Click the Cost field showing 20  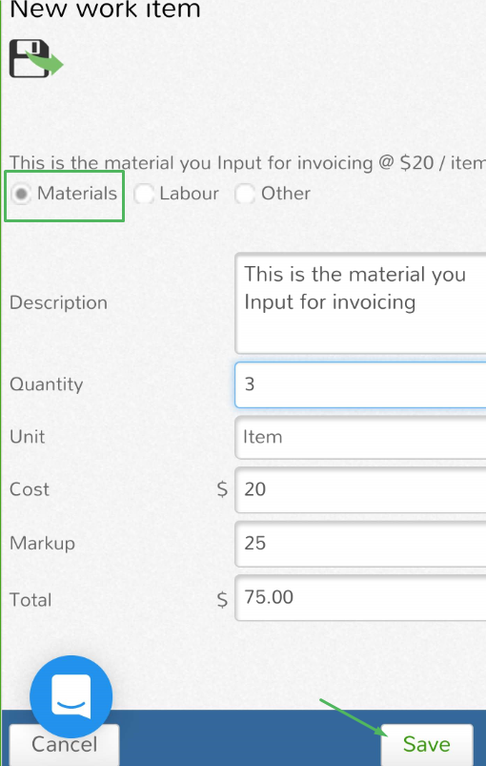[360, 489]
